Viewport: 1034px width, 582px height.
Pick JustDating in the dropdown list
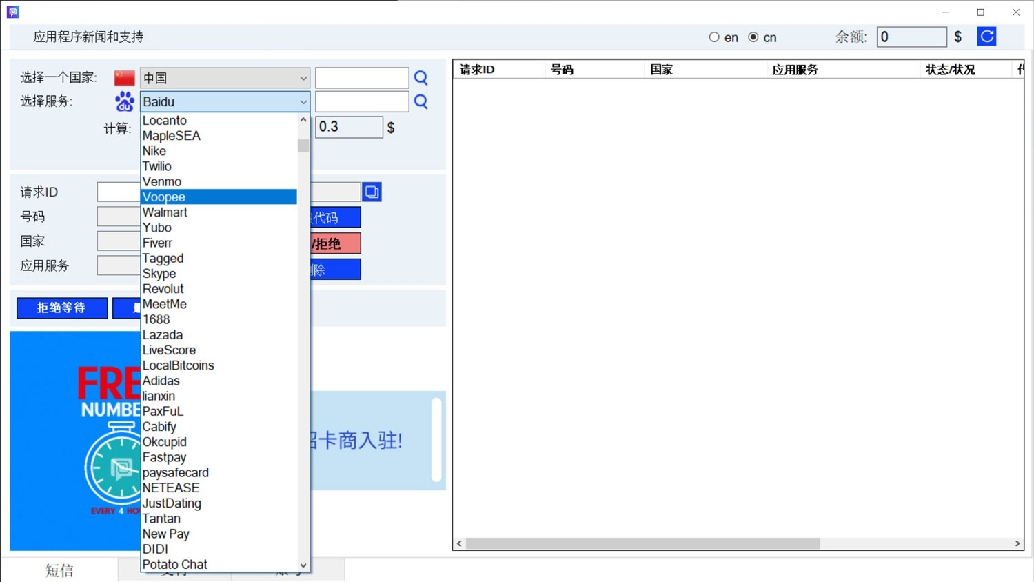click(x=219, y=503)
